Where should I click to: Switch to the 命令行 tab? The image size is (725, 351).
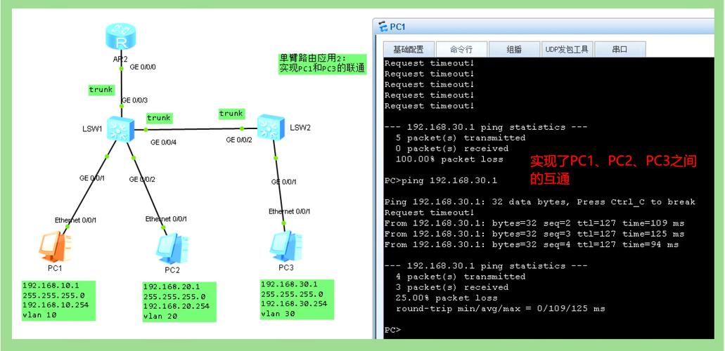pyautogui.click(x=461, y=49)
